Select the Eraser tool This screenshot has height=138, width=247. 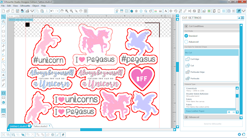click(x=3, y=80)
